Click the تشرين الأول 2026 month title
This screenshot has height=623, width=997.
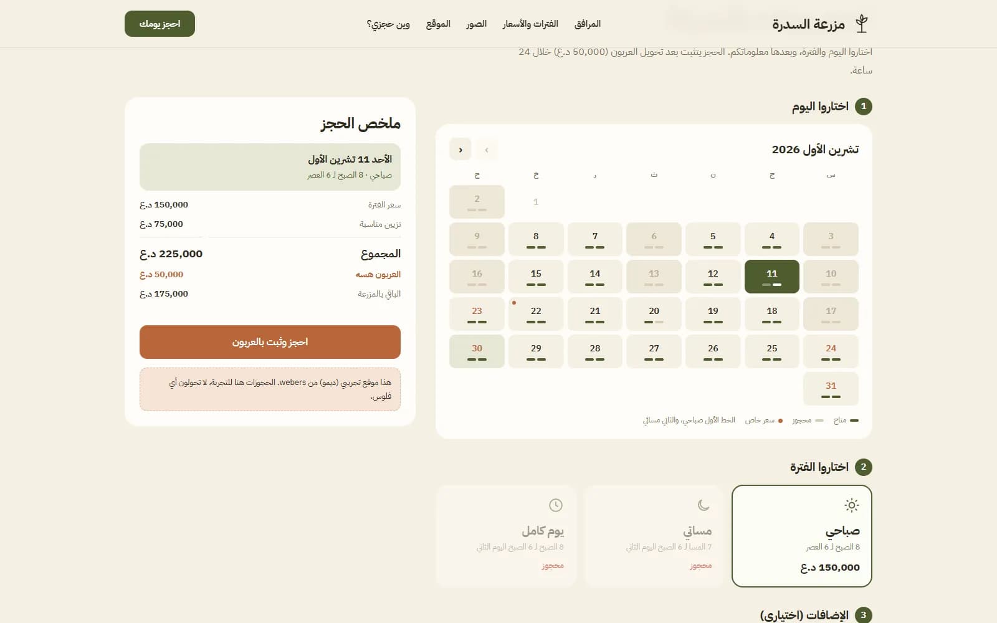(815, 150)
